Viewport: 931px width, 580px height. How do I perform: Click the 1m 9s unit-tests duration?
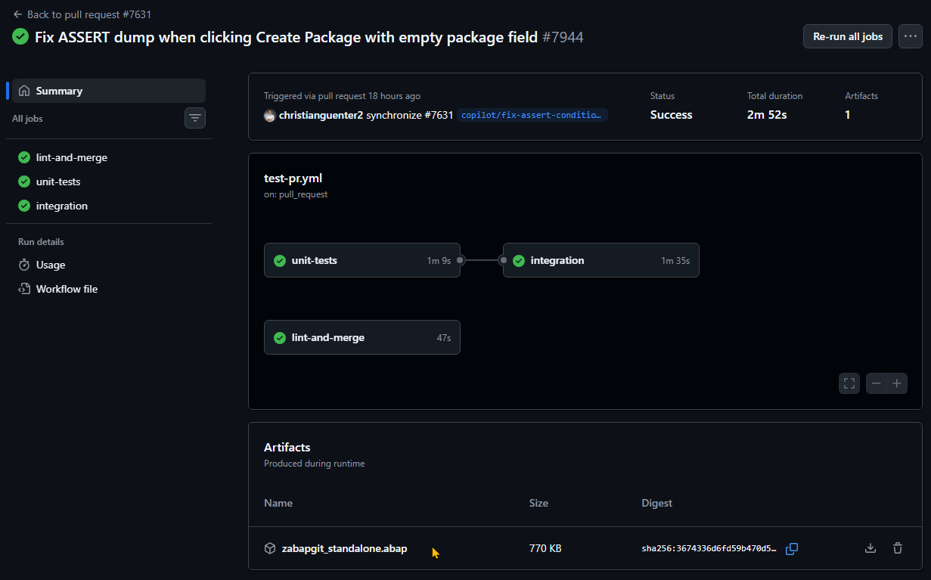[x=439, y=260]
